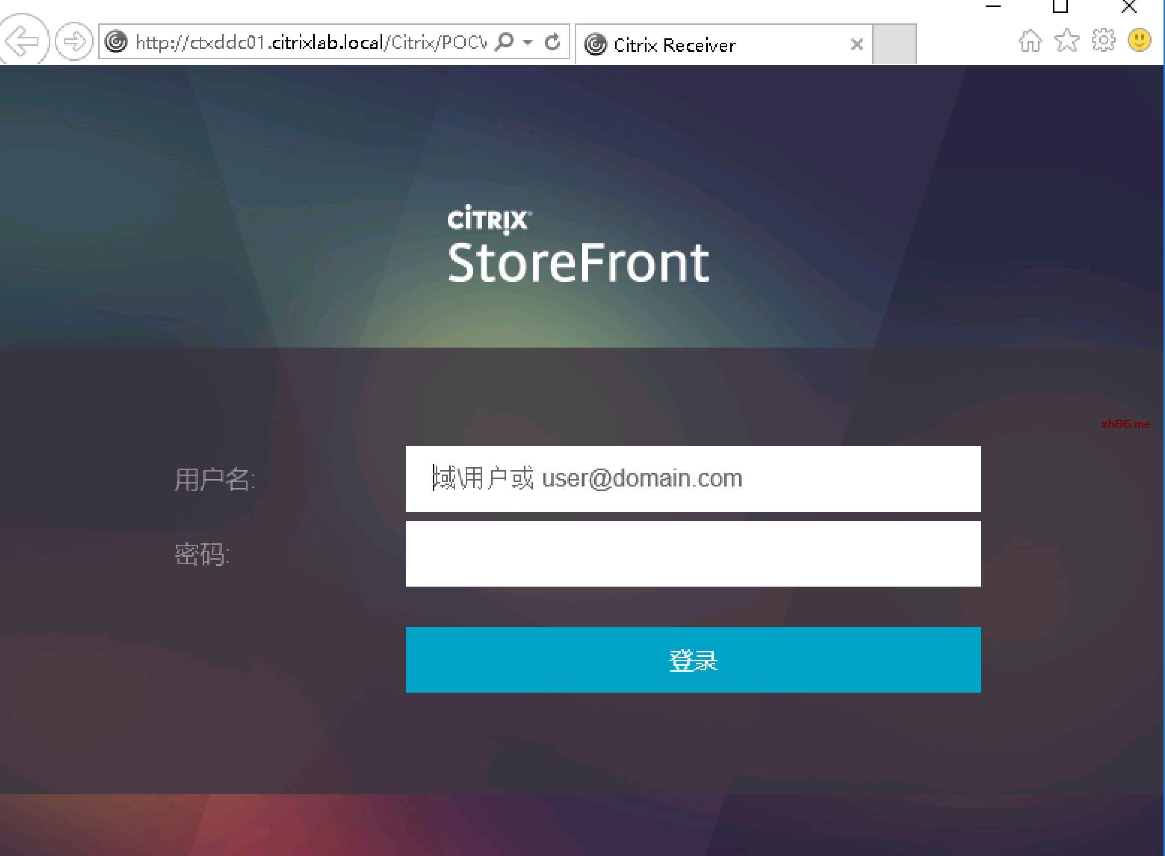Image resolution: width=1165 pixels, height=856 pixels.
Task: Click the 用户名 label
Action: click(214, 479)
